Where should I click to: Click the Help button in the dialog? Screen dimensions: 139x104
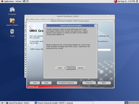coord(60,68)
